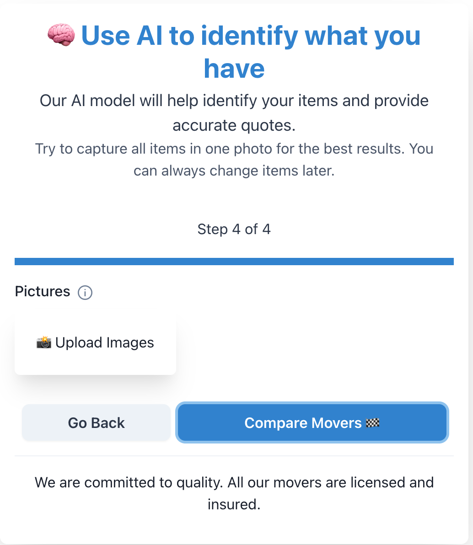Click the "accurate quotes." text line
This screenshot has width=473, height=545.
pyautogui.click(x=234, y=125)
